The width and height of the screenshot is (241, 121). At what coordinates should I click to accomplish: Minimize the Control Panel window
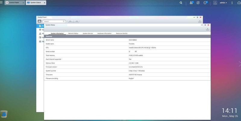pos(194,17)
